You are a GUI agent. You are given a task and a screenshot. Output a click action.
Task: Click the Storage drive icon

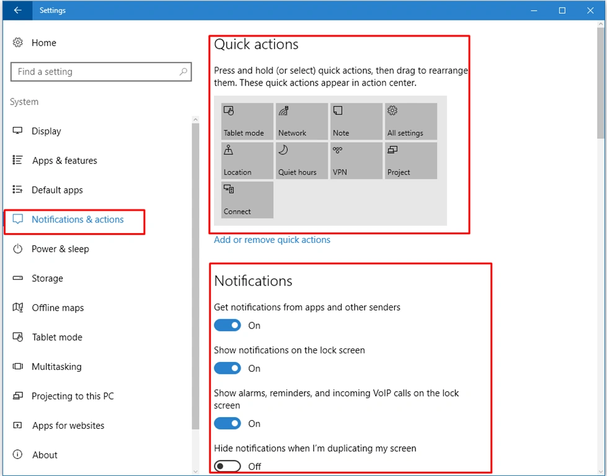18,278
